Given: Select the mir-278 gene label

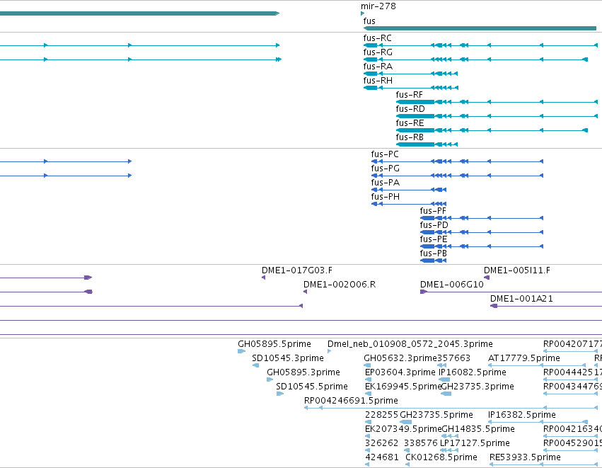Looking at the screenshot, I should tap(378, 6).
